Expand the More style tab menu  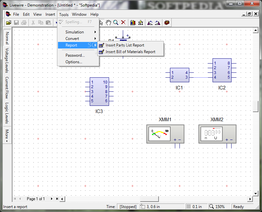pyautogui.click(x=7, y=135)
